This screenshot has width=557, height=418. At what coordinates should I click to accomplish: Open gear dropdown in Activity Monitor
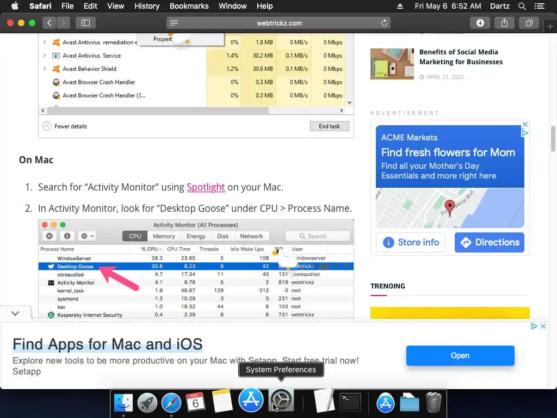[x=87, y=236]
